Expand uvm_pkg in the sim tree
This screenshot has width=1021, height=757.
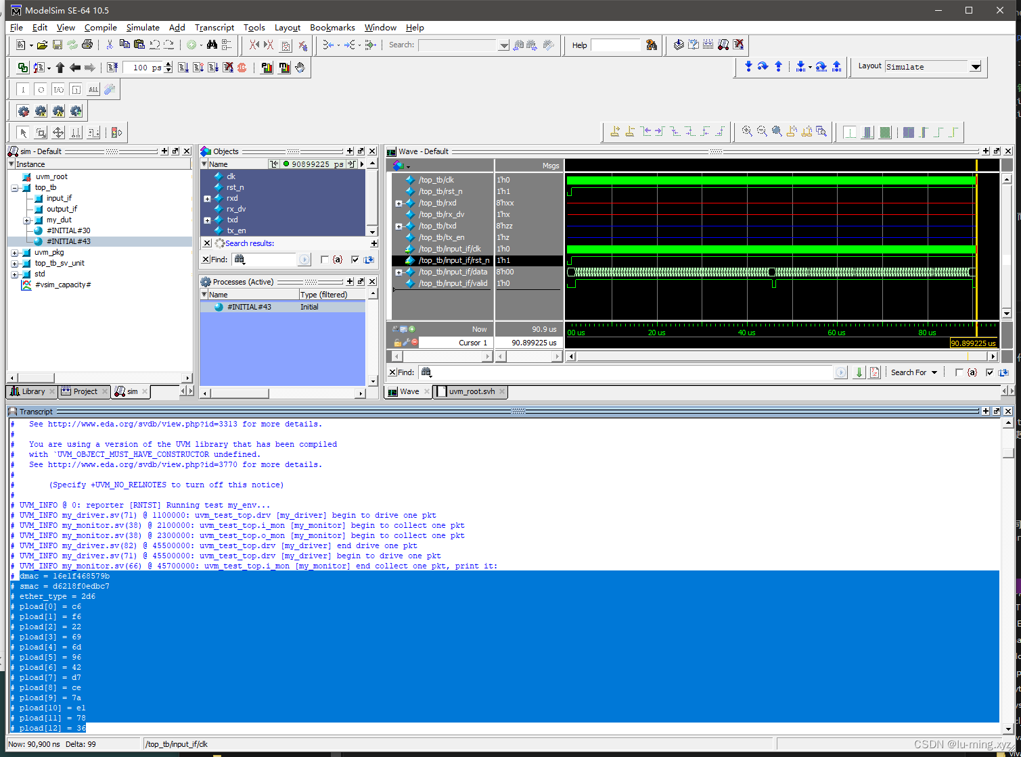pyautogui.click(x=15, y=253)
